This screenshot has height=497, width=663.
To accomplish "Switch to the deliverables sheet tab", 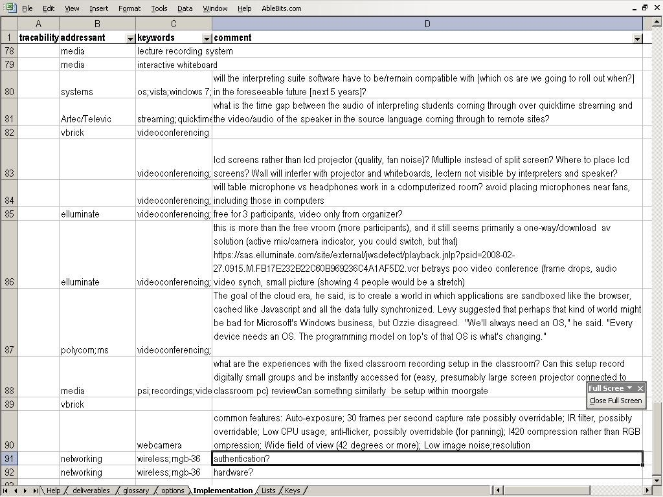I will pyautogui.click(x=91, y=491).
